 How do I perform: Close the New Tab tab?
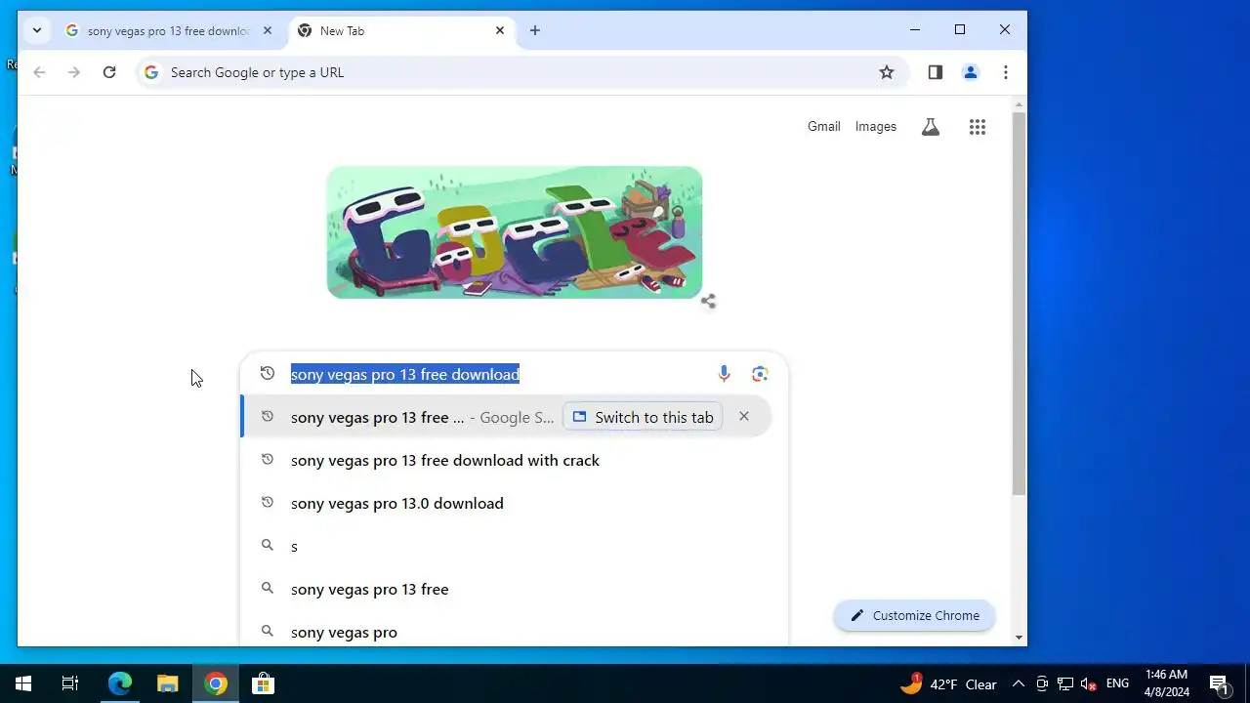tap(500, 30)
